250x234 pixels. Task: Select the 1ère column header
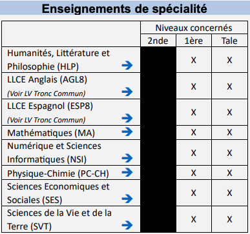click(x=194, y=41)
